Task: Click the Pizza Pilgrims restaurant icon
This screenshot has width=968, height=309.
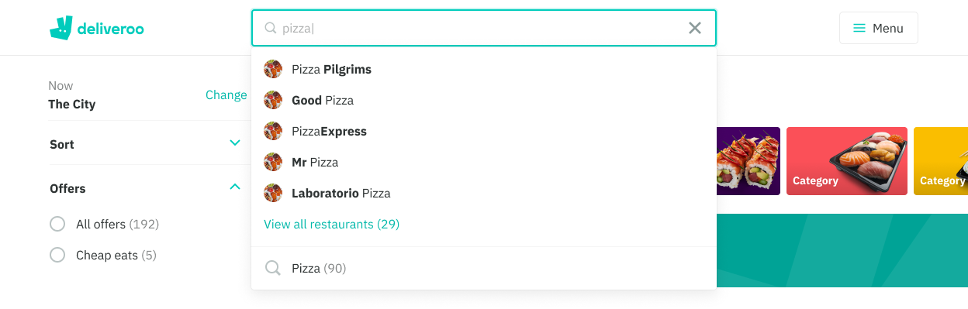Action: (x=273, y=69)
